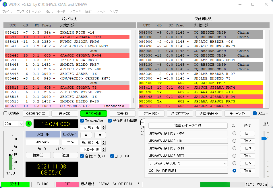Screen dimensions: 273x188
Task: Click the Tx 3 send button
Action: click(x=247, y=148)
